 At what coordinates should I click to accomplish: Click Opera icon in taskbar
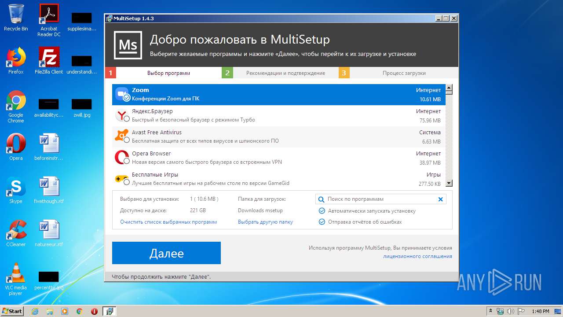coord(94,311)
